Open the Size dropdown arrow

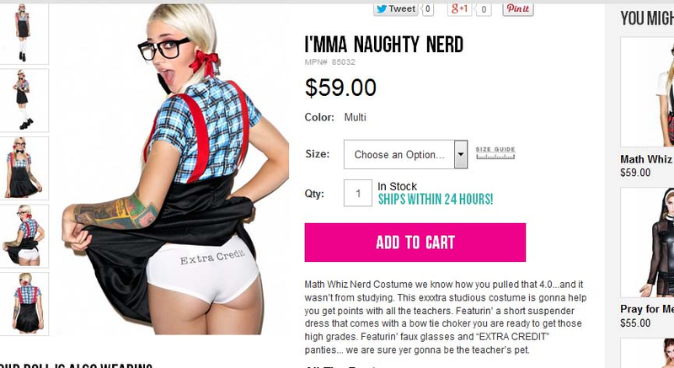[x=461, y=154]
